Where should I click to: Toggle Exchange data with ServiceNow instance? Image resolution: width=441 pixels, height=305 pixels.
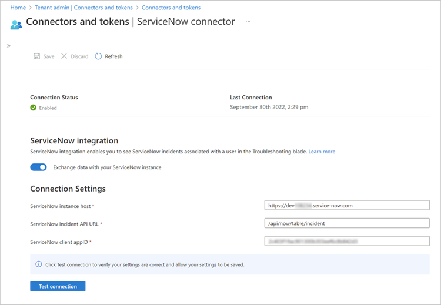tap(38, 167)
